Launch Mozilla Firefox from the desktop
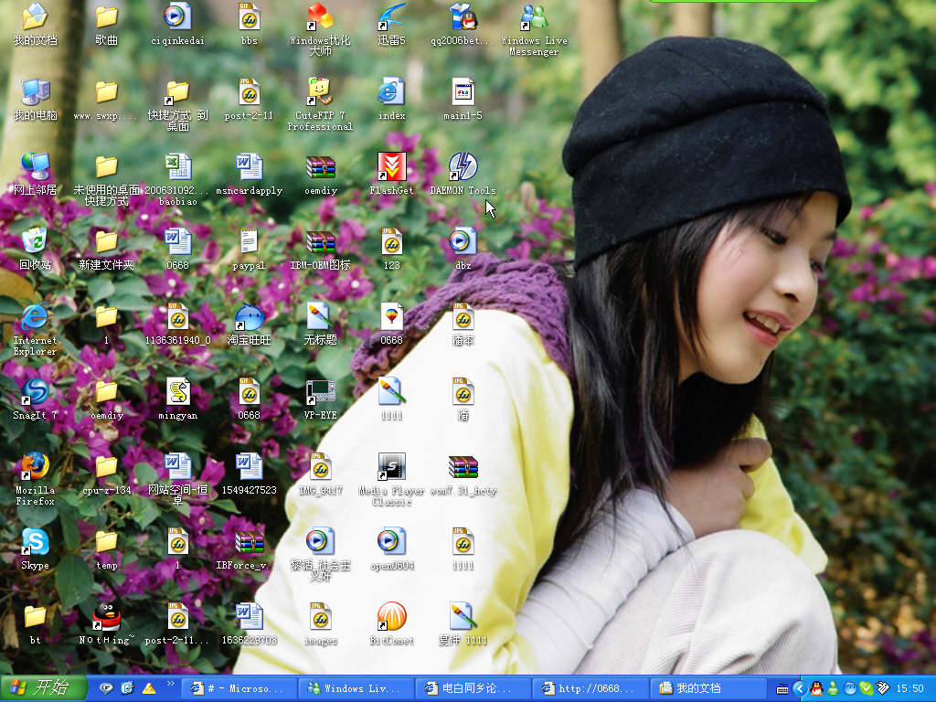 coord(35,467)
